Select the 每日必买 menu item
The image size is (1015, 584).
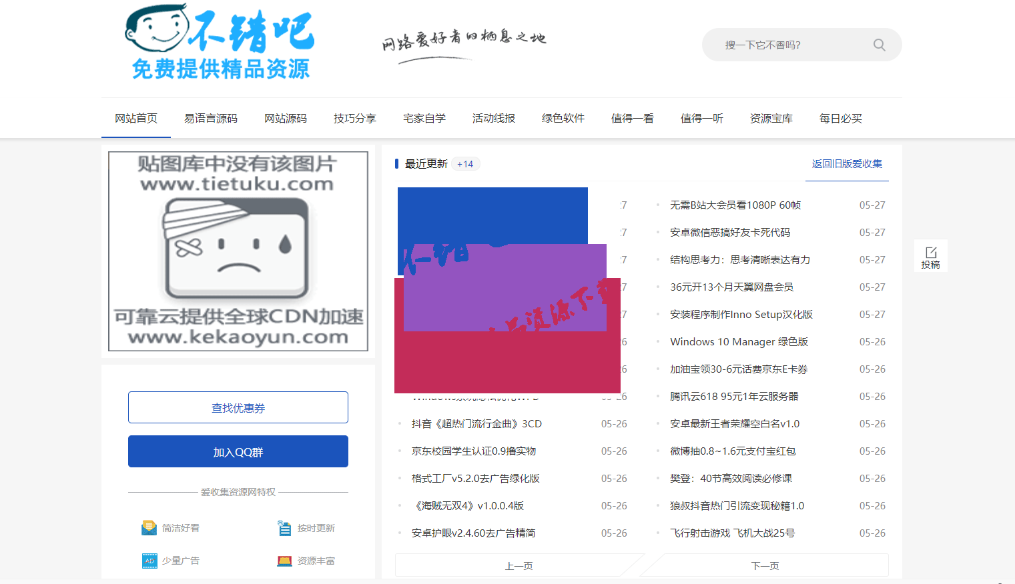pos(841,118)
